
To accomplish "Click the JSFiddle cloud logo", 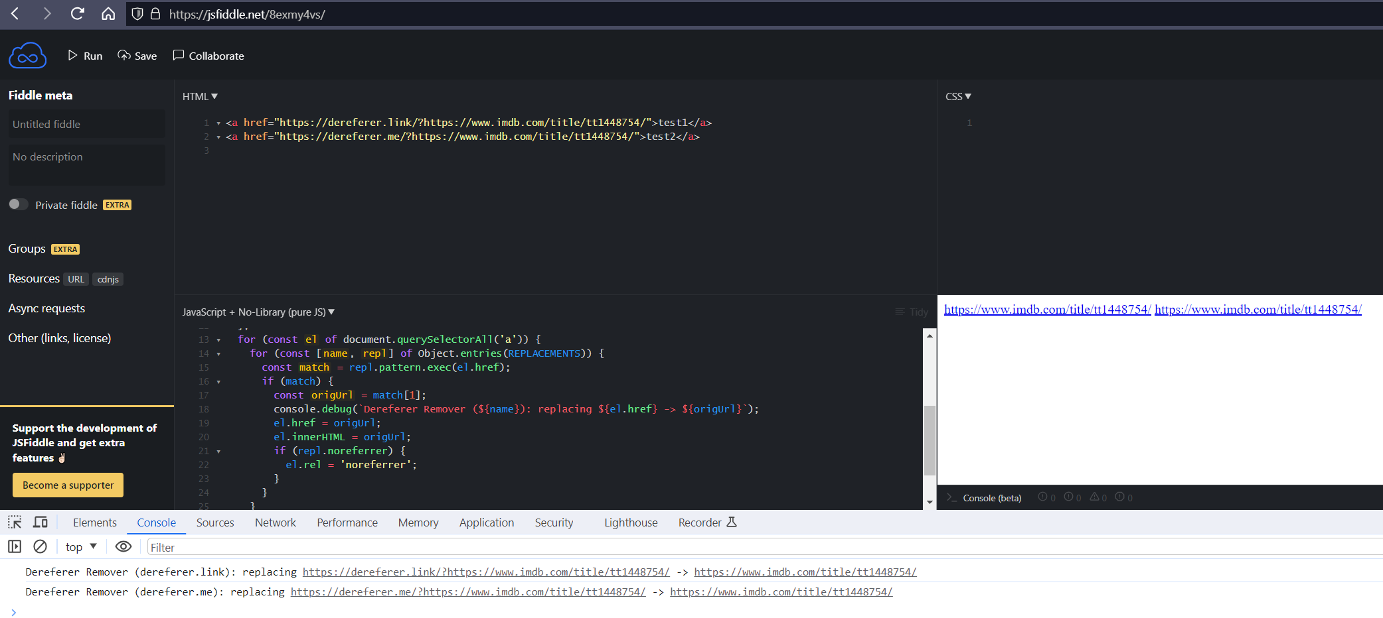I will [x=27, y=56].
